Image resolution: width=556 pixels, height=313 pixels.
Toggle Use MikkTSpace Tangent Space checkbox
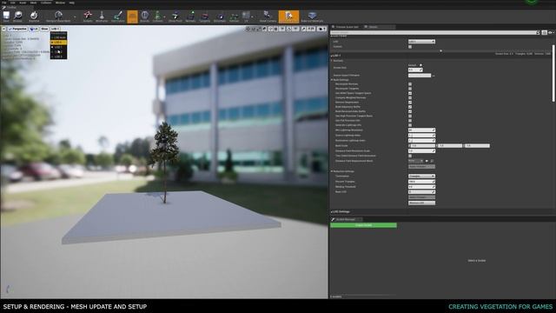point(410,93)
